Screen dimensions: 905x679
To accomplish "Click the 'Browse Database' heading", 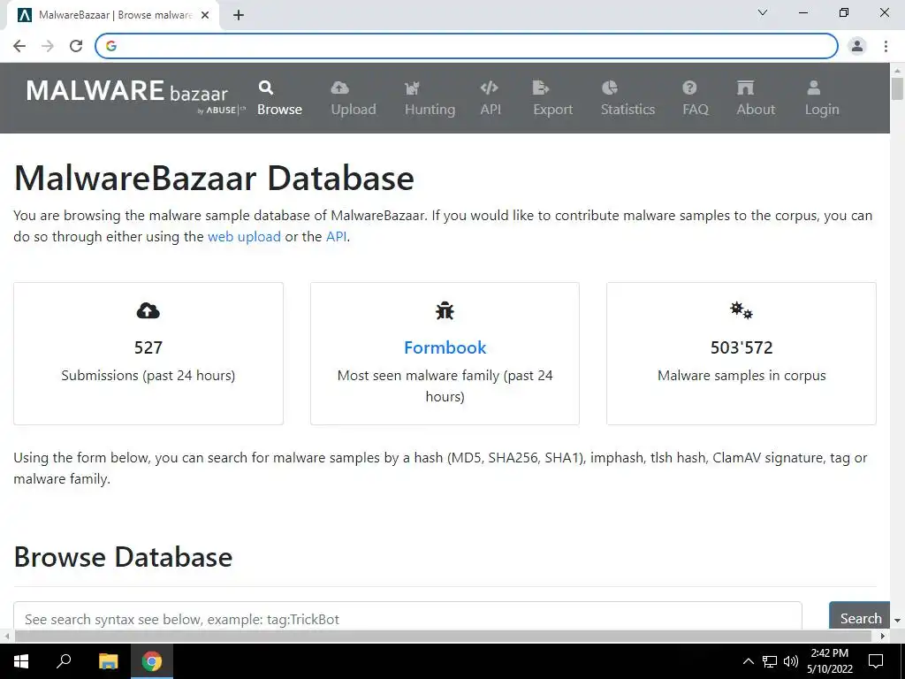I will (x=123, y=557).
